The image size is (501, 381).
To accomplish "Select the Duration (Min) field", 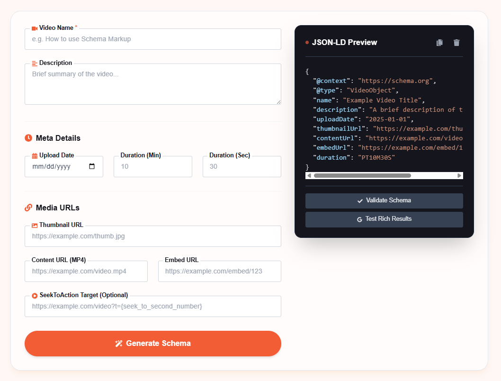I will [152, 166].
